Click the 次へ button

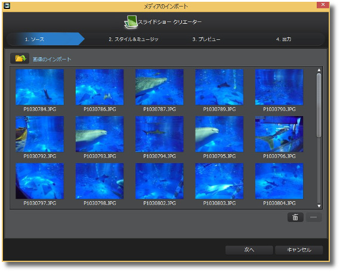249,250
